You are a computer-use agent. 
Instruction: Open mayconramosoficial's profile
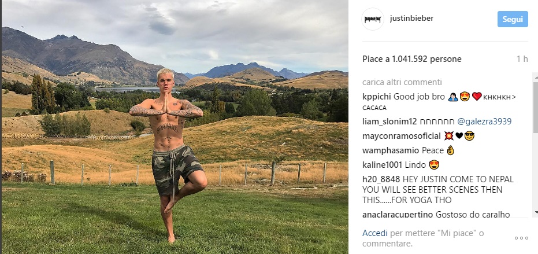402,136
